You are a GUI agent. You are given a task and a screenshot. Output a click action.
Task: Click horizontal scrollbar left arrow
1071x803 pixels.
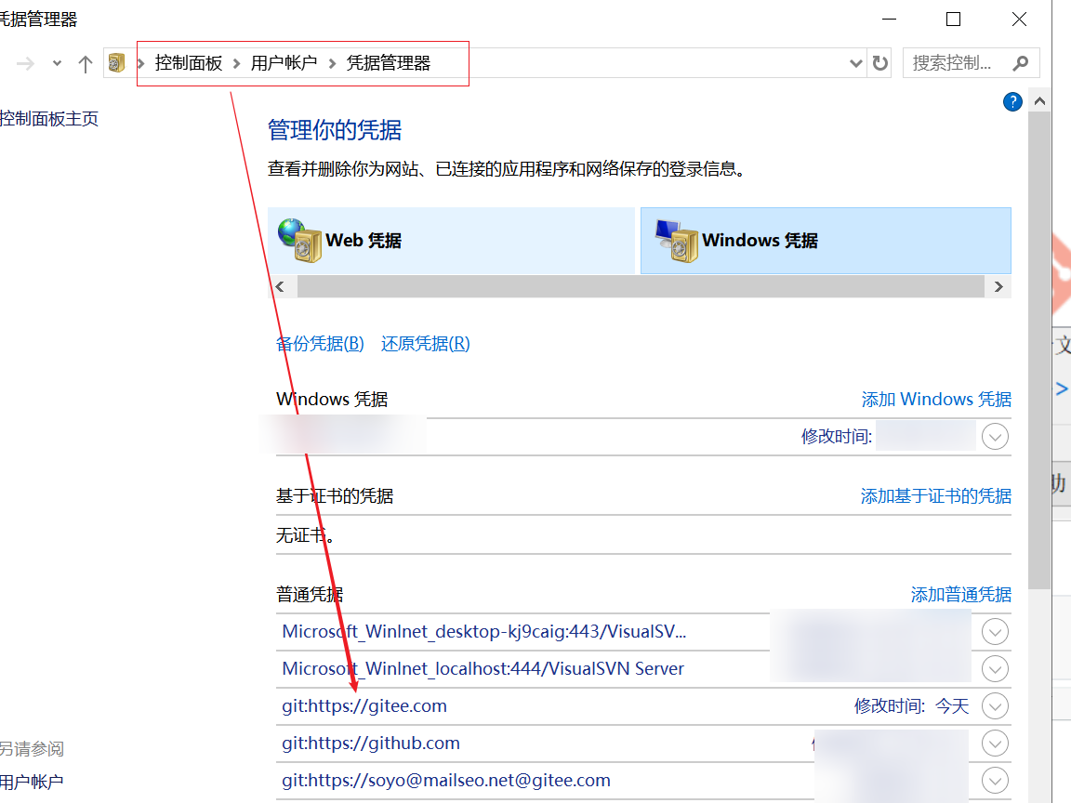[279, 287]
